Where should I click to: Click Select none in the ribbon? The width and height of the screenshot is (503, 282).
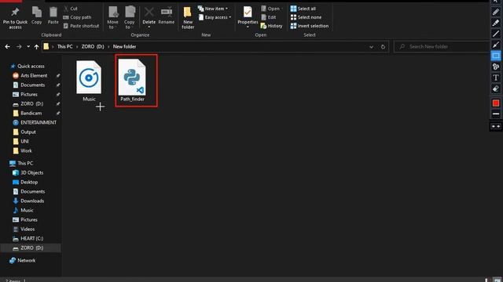tap(306, 17)
